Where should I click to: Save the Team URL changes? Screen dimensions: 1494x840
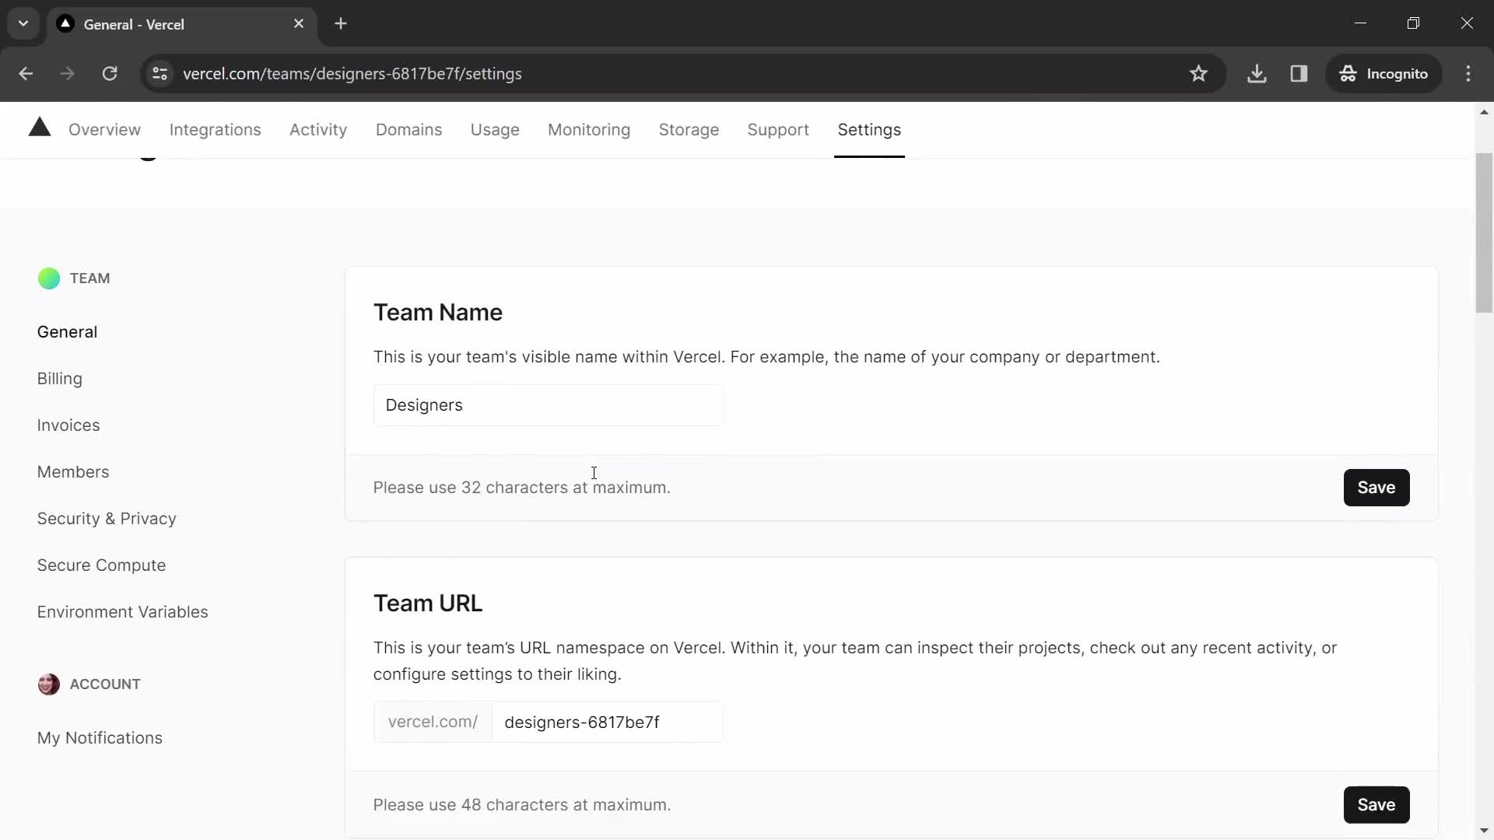tap(1377, 805)
